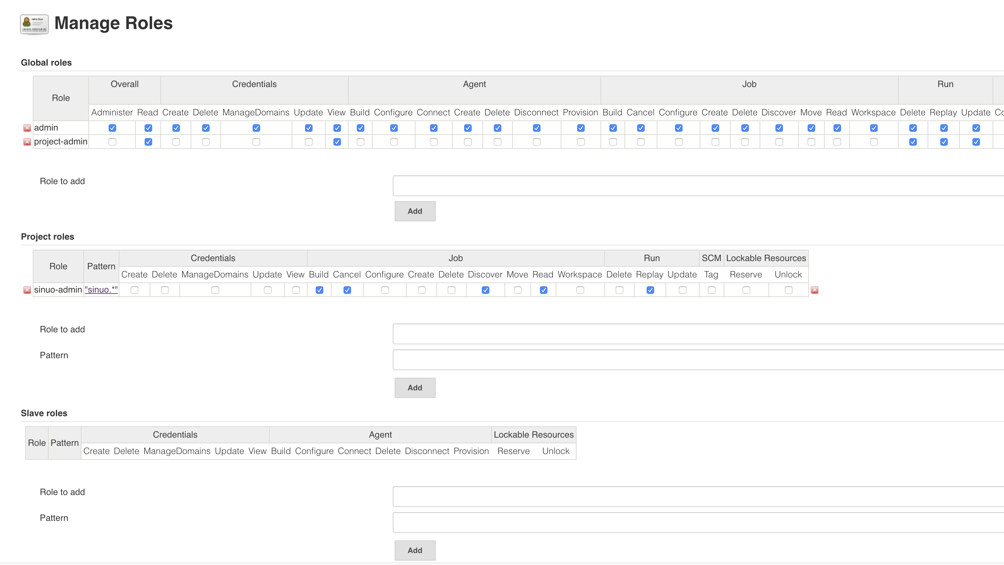Enable Job Configure for sinuo-admin
The image size is (1004, 565).
click(x=385, y=290)
